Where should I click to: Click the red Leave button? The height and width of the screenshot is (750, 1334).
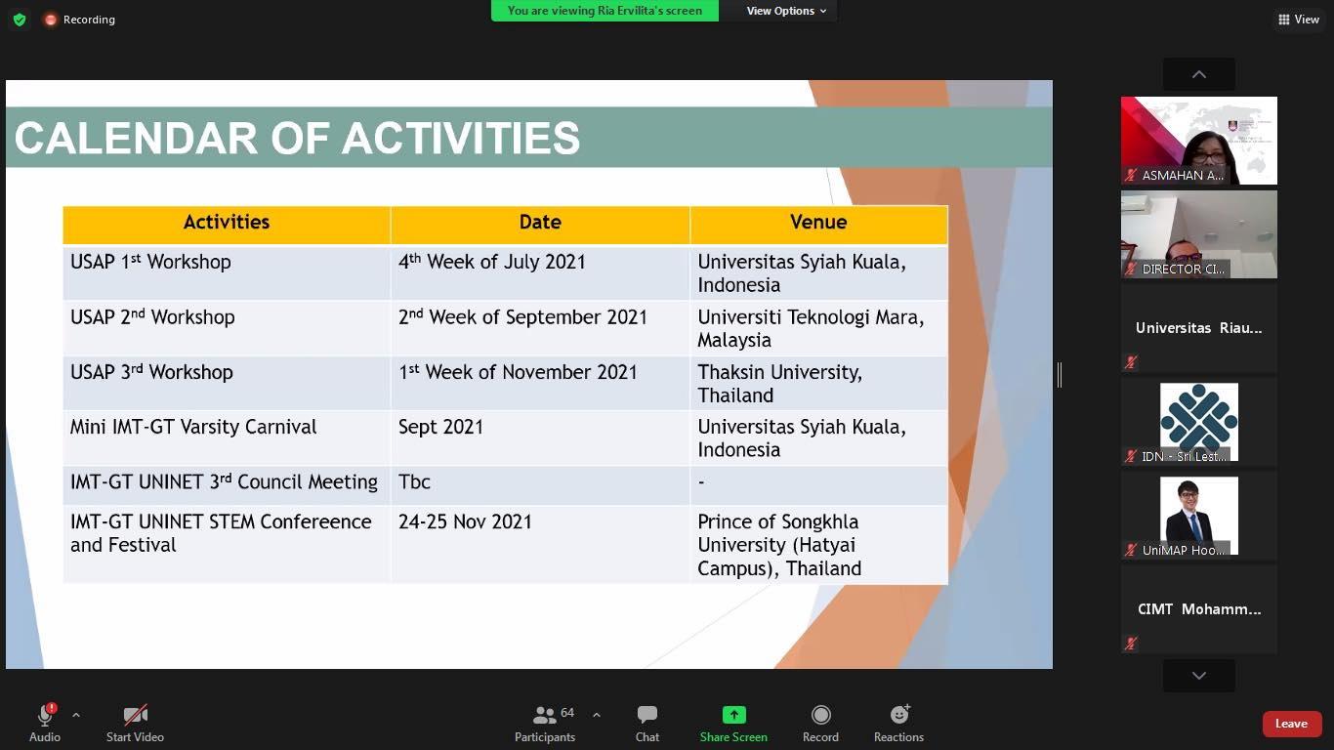pyautogui.click(x=1291, y=724)
